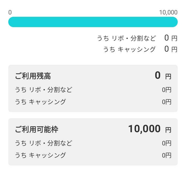Click the 0円 キャッシング amount in the ご利用残高 card
Screen dimensions: 186x173
(167, 102)
